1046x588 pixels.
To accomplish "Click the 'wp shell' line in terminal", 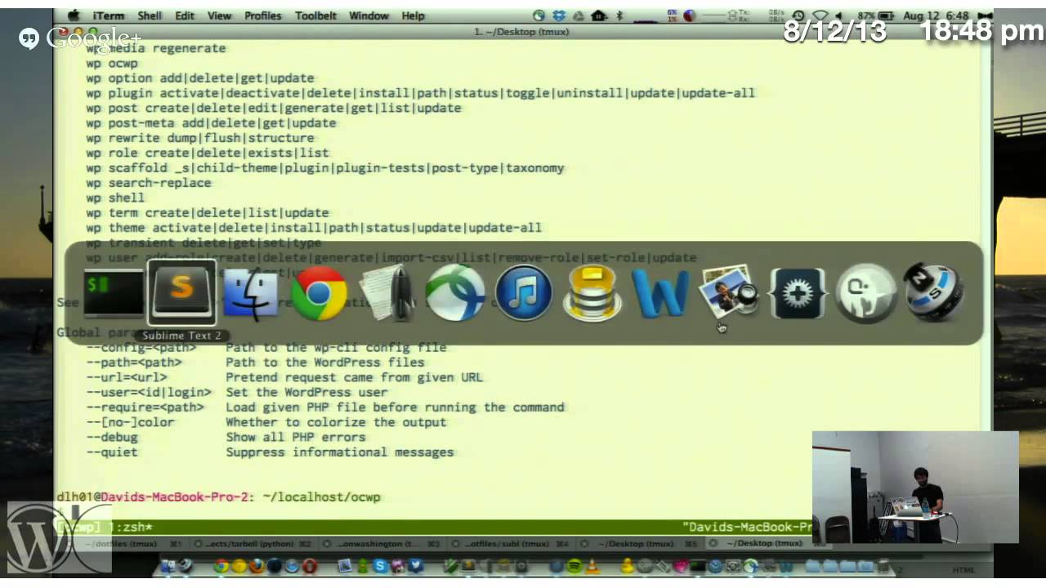I will click(x=115, y=198).
